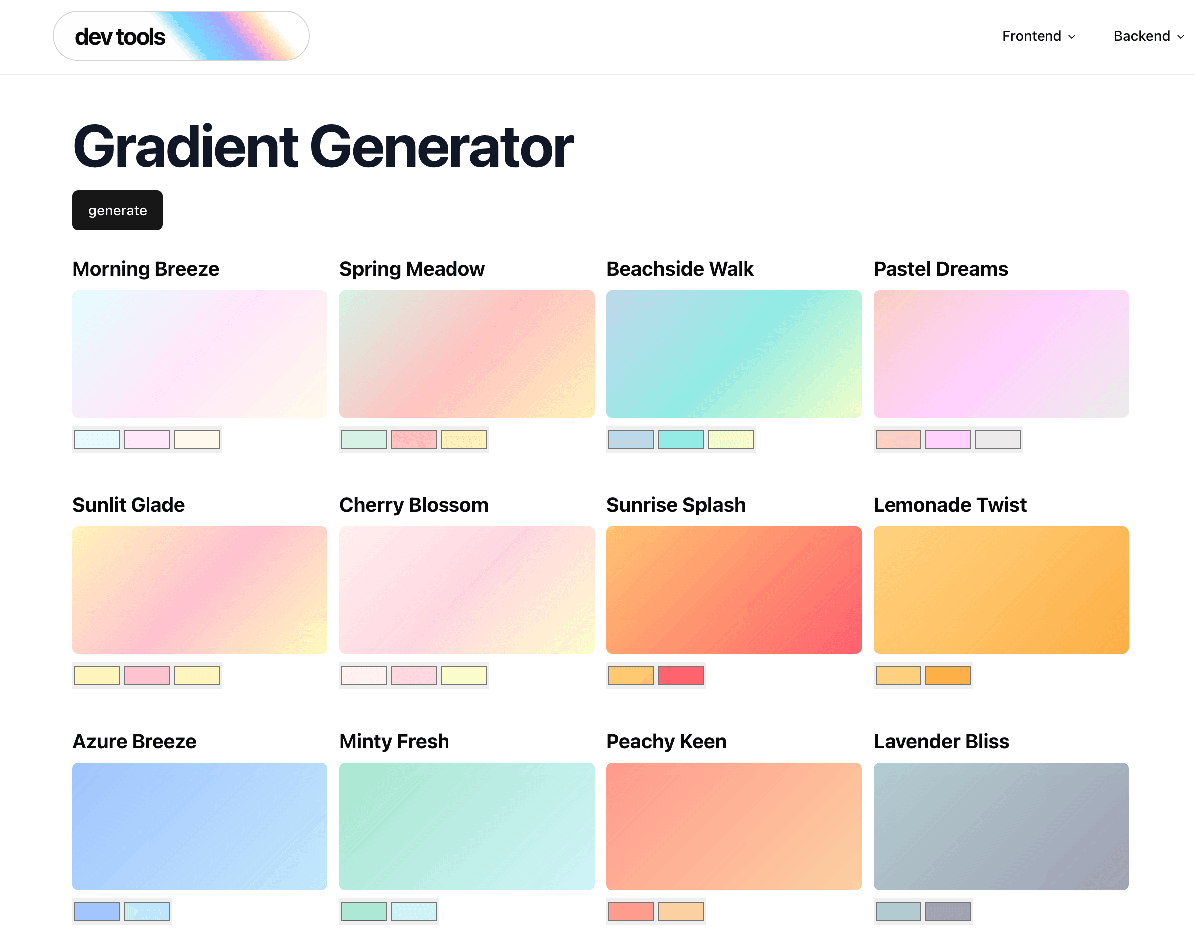Pick the darker orange swatch under Lemonade Twist
This screenshot has width=1195, height=930.
click(x=948, y=675)
